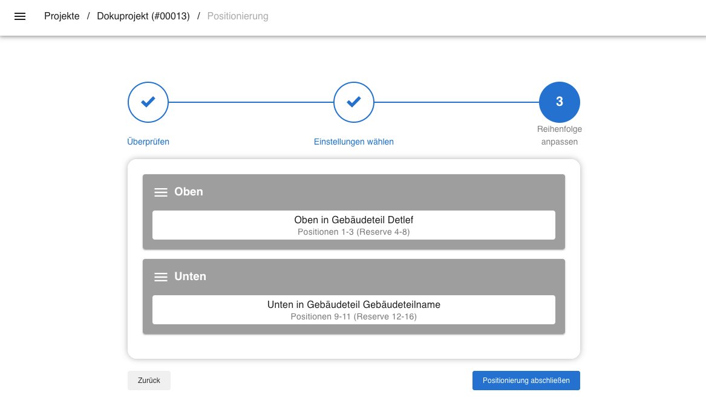Click the Überprüfen step checkmark circle
This screenshot has width=706, height=412.
pos(148,102)
